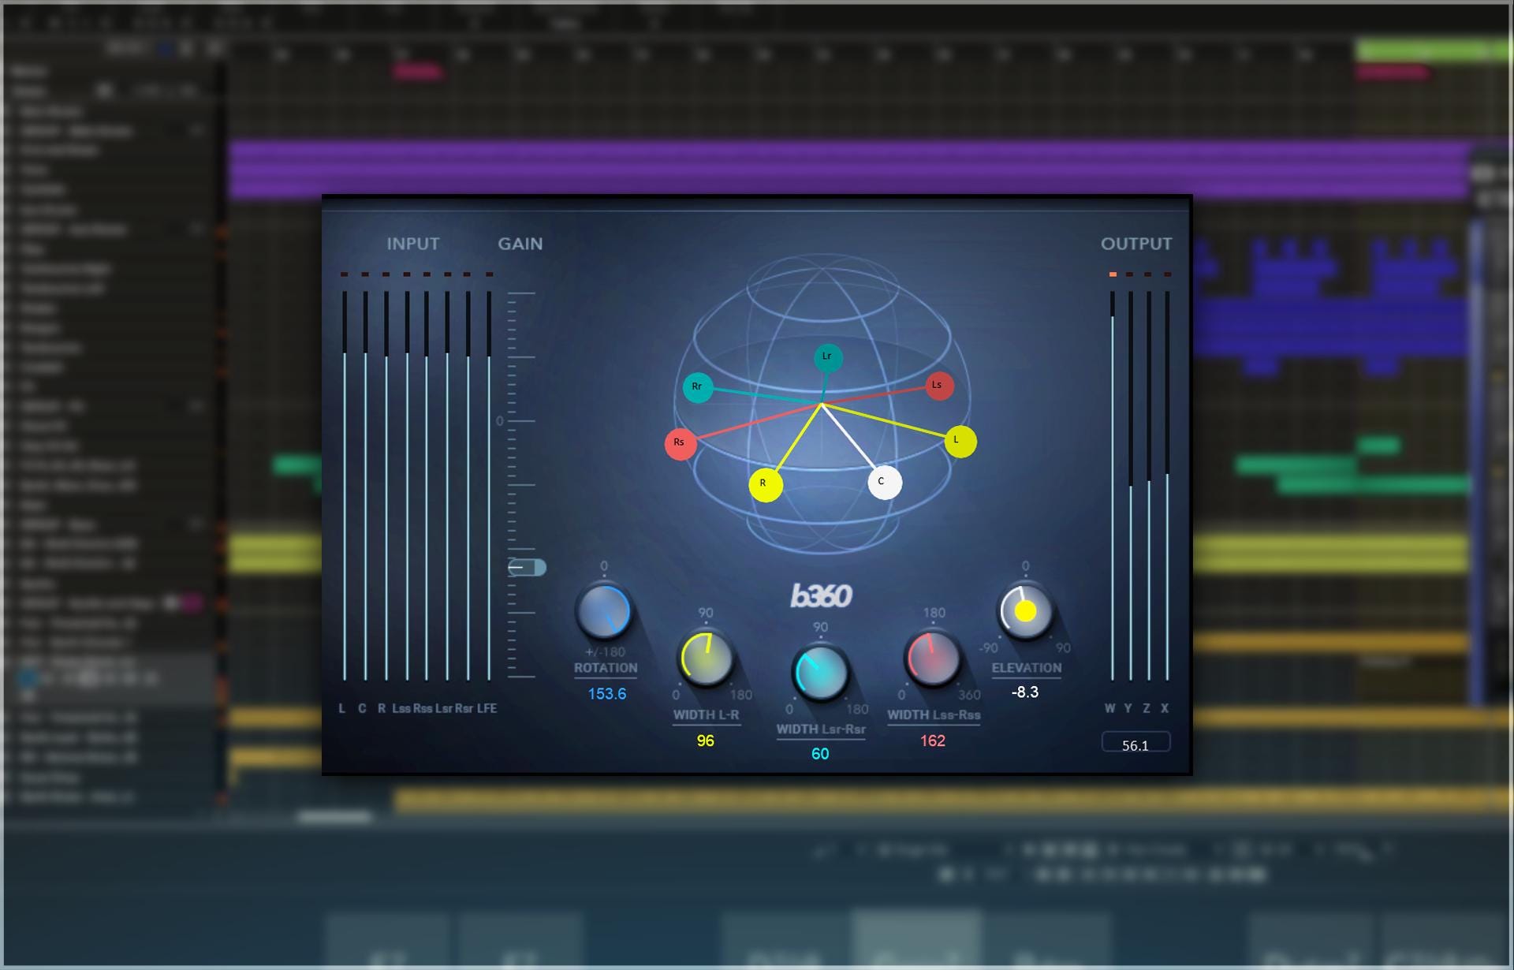This screenshot has height=970, width=1514.
Task: Click the Elevation value -8.3
Action: pos(1025,692)
